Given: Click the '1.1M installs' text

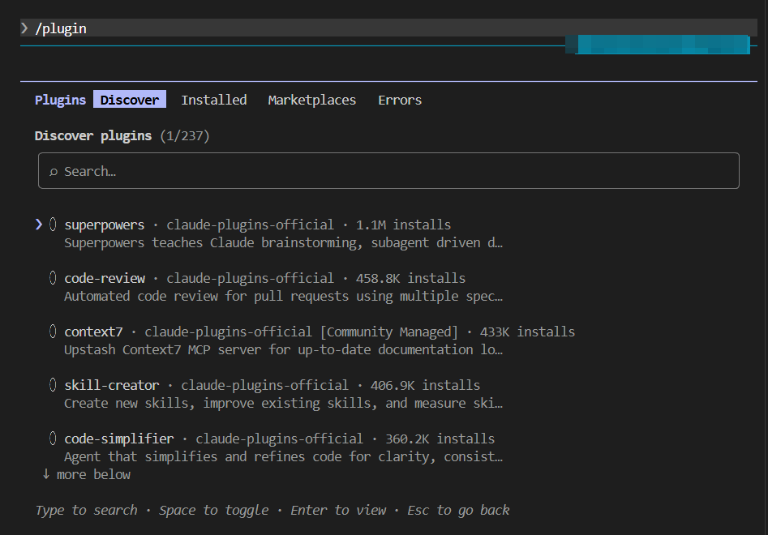Looking at the screenshot, I should (403, 225).
